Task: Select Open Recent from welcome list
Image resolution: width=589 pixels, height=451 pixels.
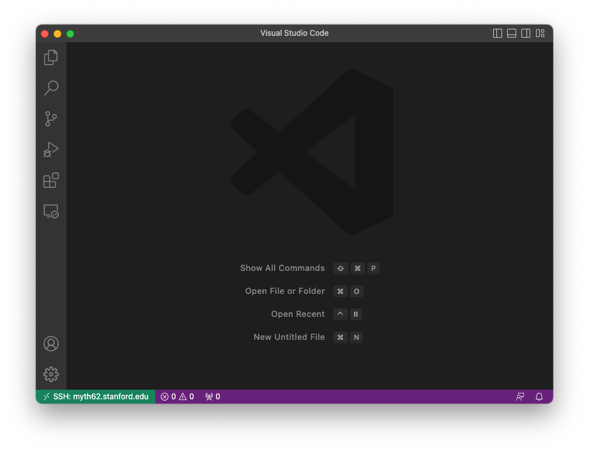Action: tap(298, 314)
